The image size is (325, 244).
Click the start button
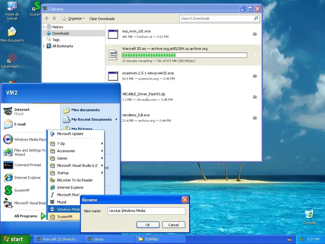coord(15,239)
